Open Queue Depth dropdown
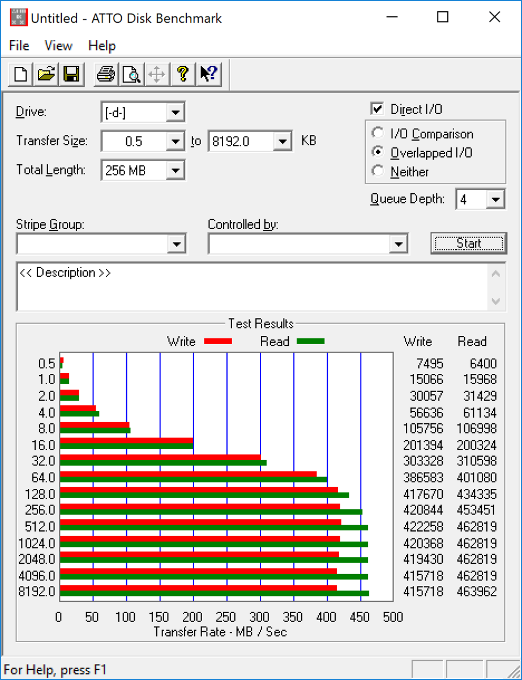Image resolution: width=522 pixels, height=680 pixels. coord(495,199)
